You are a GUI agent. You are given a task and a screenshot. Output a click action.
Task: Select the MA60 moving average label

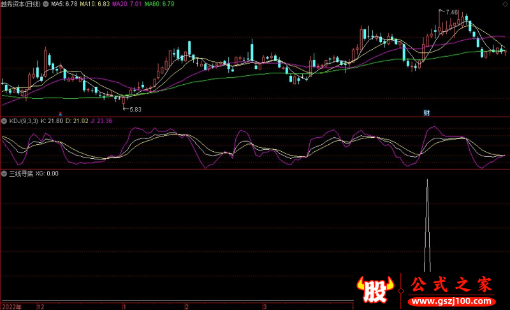160,4
